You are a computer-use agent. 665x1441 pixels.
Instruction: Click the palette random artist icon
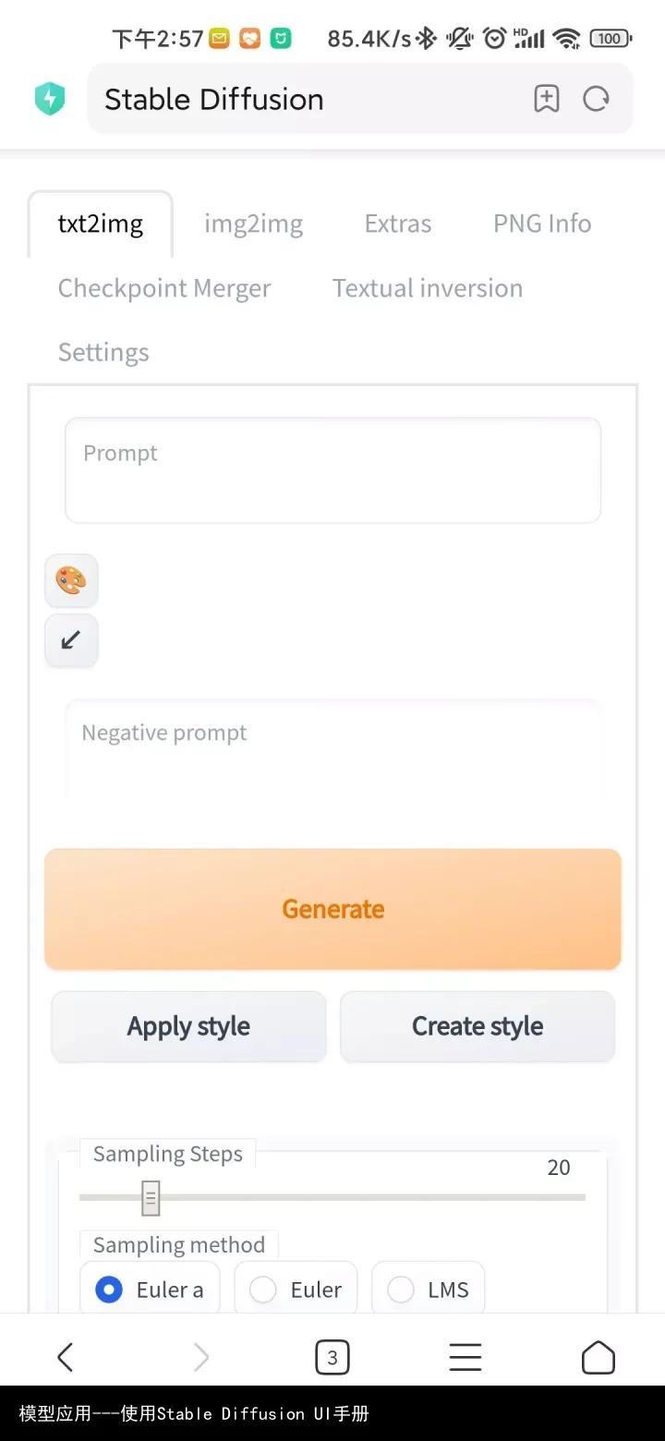click(x=71, y=581)
